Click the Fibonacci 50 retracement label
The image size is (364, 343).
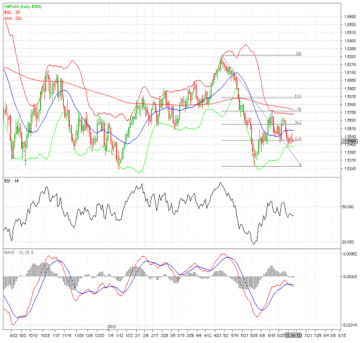[x=298, y=109]
